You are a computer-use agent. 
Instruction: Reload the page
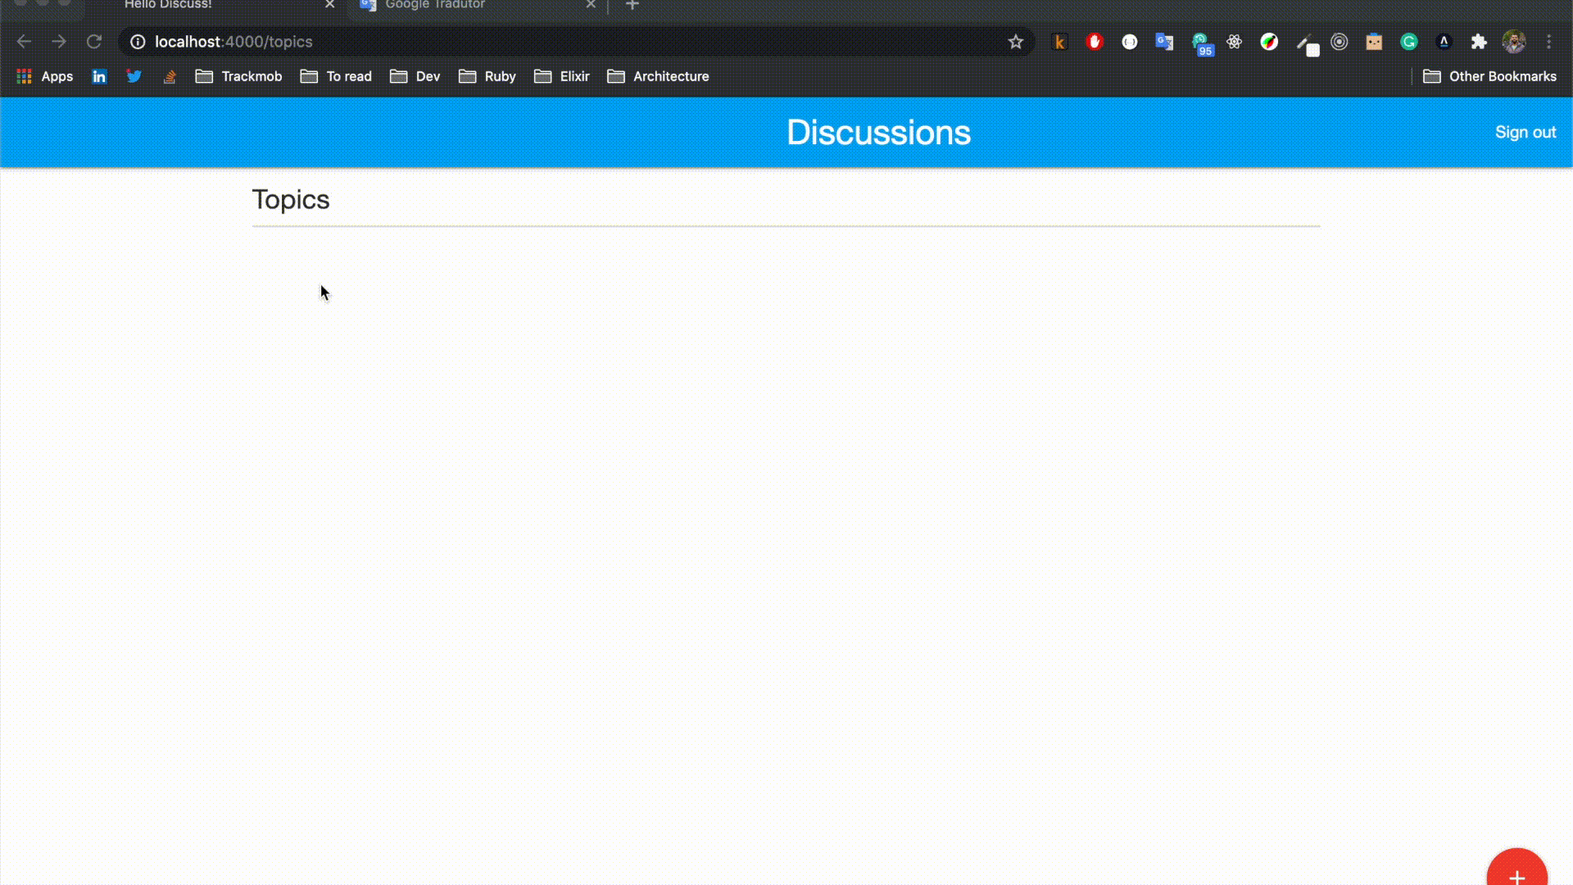click(x=94, y=42)
